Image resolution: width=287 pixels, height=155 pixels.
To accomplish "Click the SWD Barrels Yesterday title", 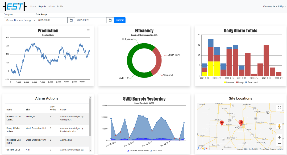I will click(x=144, y=99).
